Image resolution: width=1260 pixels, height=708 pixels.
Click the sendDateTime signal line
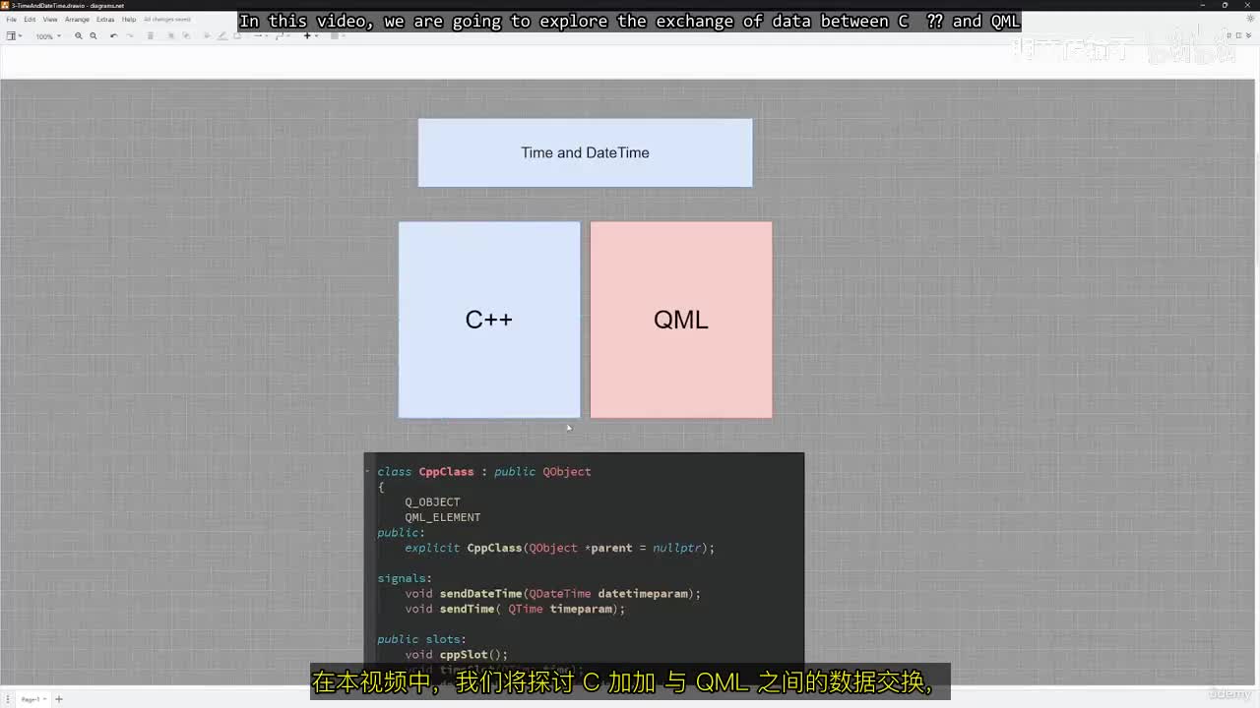pos(553,594)
